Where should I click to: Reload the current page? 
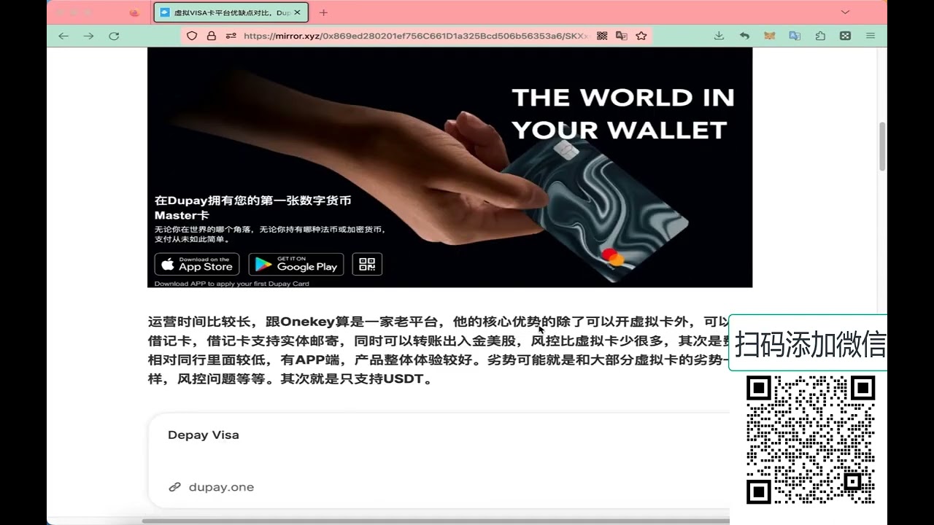[114, 36]
